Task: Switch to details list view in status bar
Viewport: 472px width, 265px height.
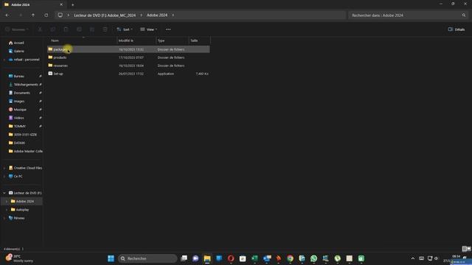Action: [x=464, y=249]
